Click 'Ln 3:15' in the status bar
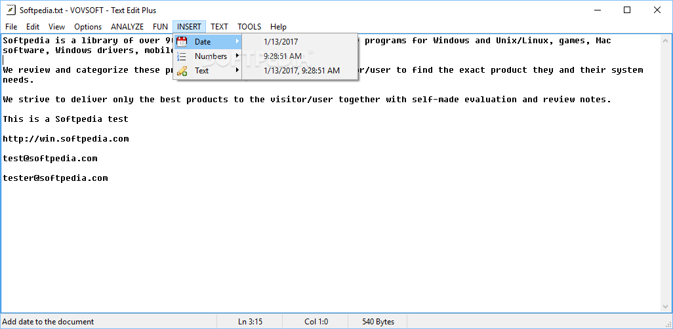 [x=250, y=322]
